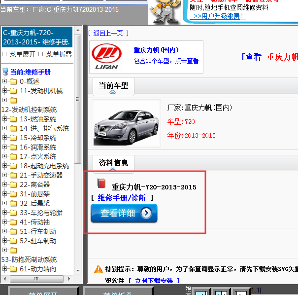Select 12-发动机控制系统 tree item
The image size is (298, 295).
29,110
